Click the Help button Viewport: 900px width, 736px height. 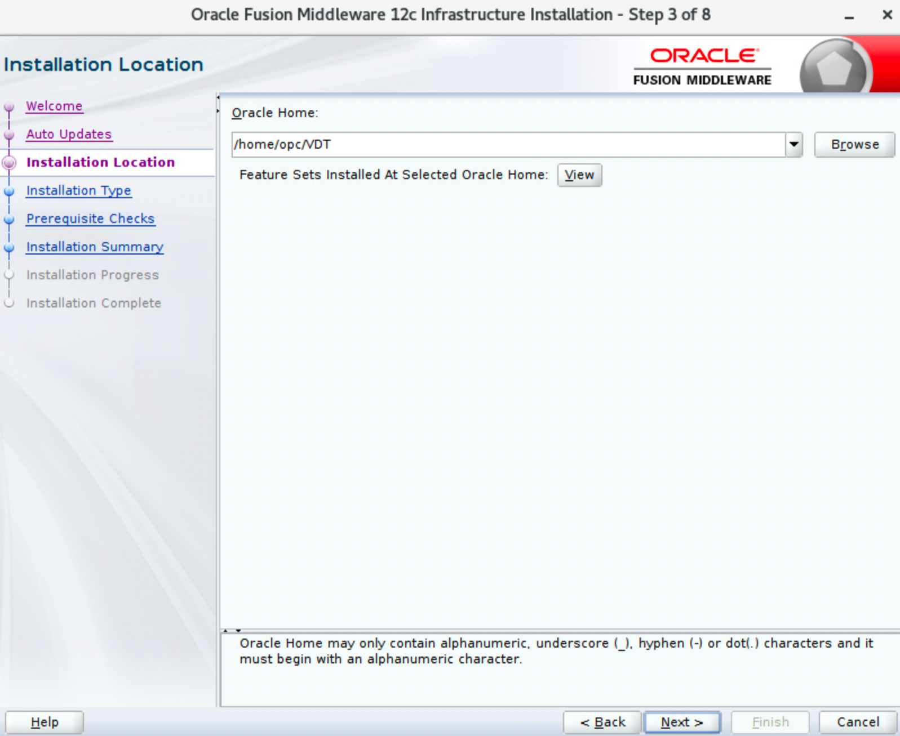45,722
